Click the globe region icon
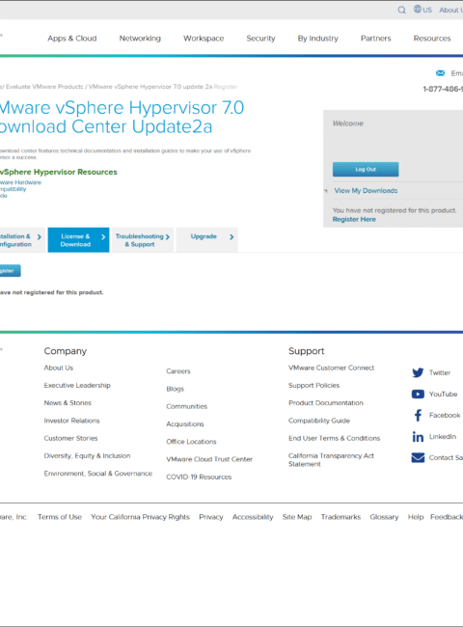 coord(418,9)
